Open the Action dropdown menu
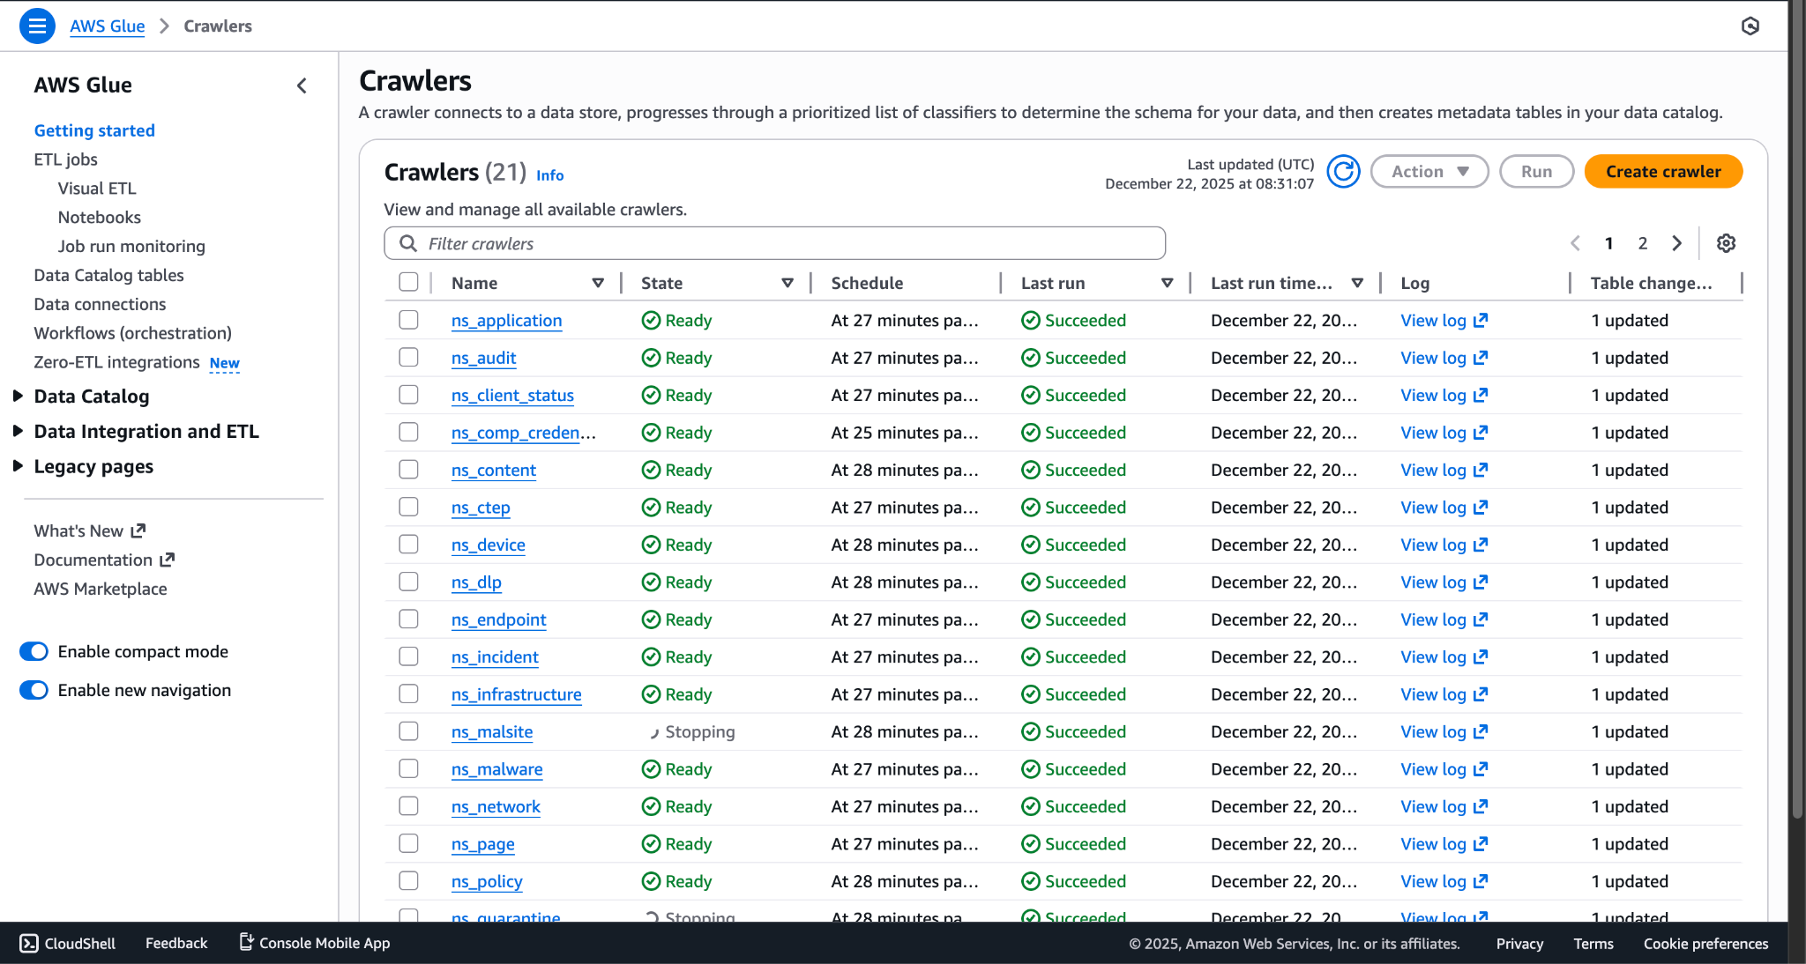1806x964 pixels. point(1429,172)
